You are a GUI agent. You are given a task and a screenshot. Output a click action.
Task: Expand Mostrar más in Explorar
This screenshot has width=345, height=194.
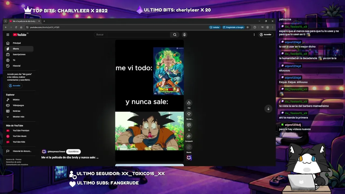19,117
